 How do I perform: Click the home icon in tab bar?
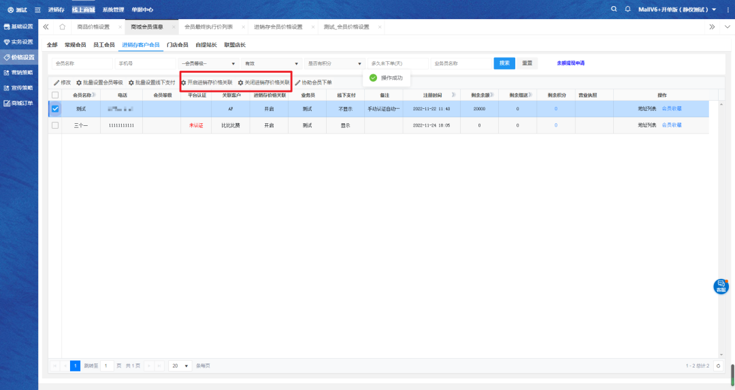[x=62, y=27]
